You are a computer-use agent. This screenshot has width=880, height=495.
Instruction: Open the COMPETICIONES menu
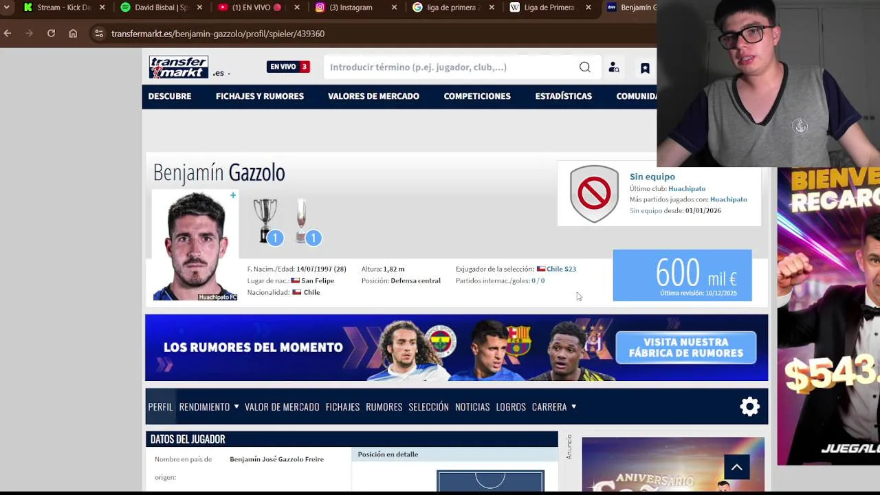[477, 96]
